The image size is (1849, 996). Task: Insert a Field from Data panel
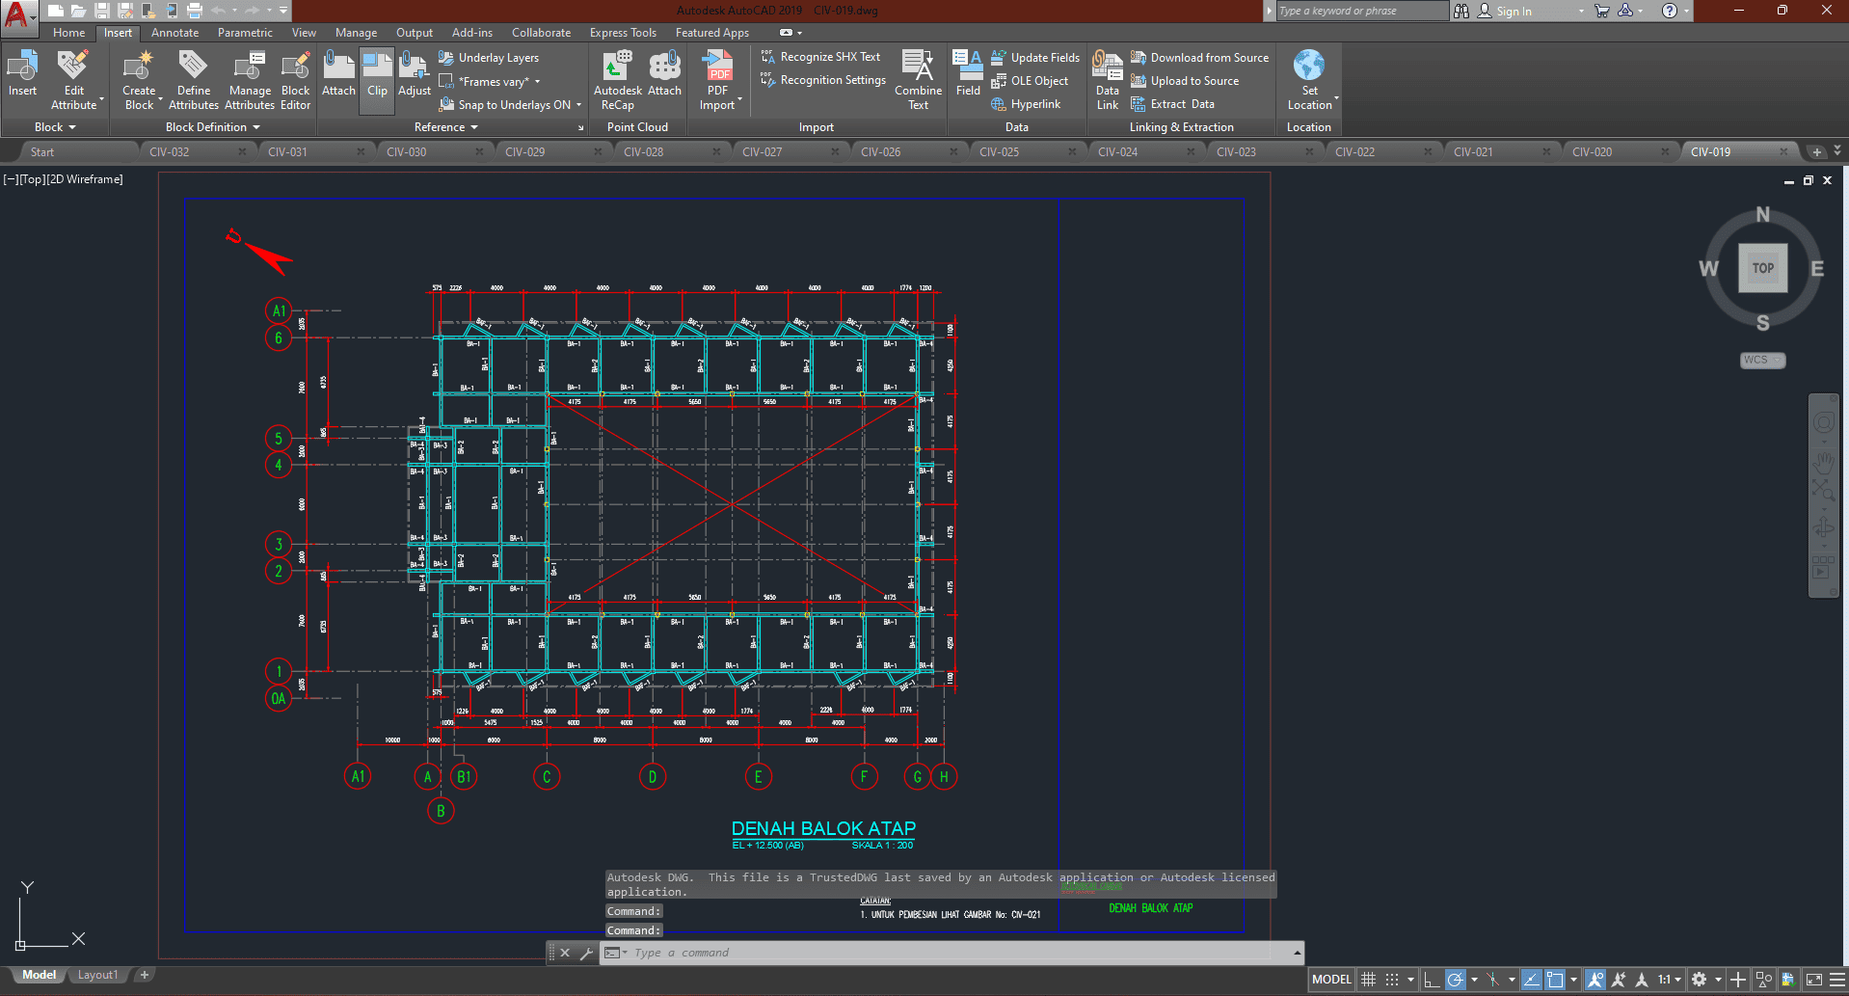(968, 75)
